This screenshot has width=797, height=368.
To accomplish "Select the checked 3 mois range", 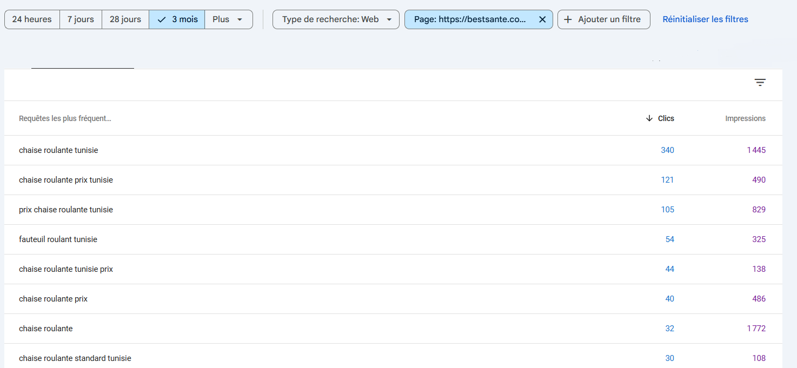I will [x=177, y=19].
